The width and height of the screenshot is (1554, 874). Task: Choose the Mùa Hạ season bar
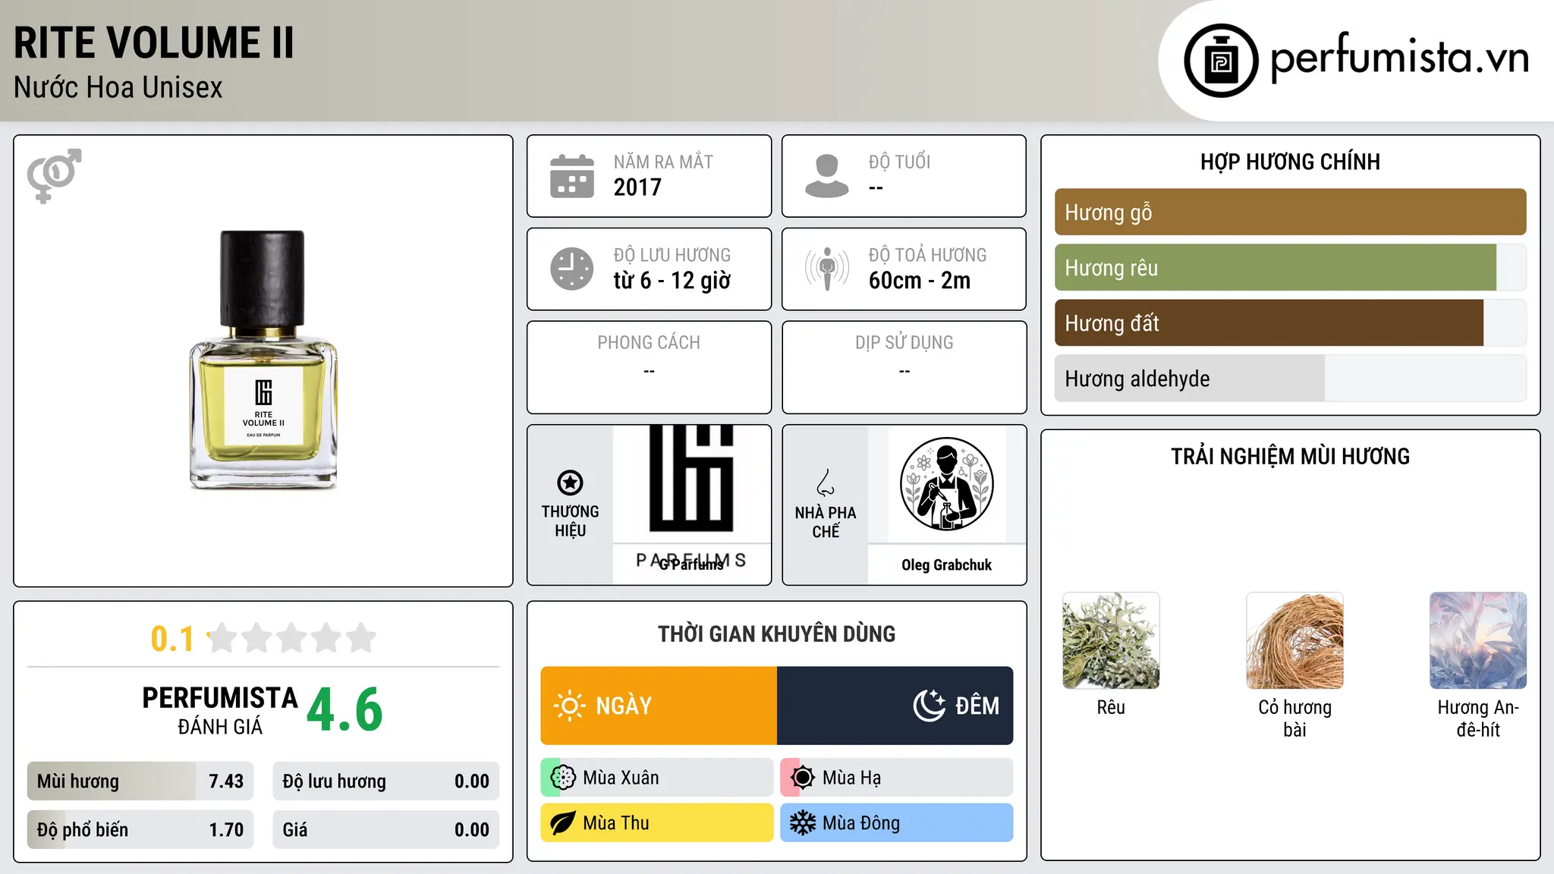896,778
